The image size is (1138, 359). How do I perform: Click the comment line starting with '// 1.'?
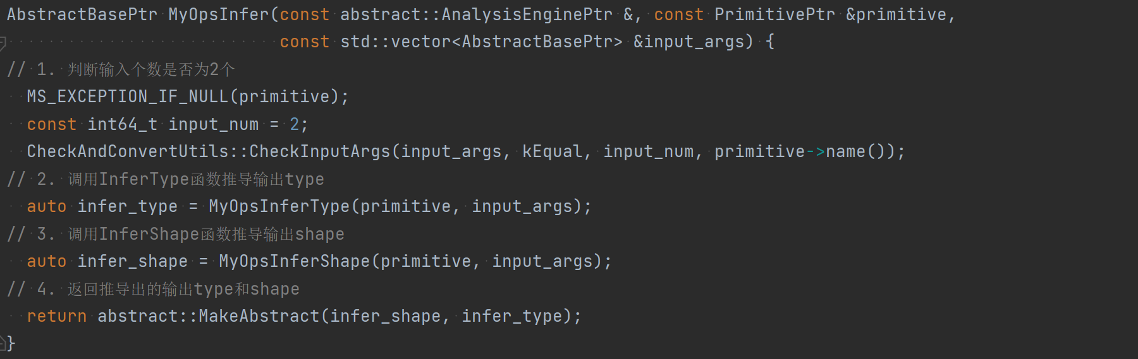coord(120,69)
